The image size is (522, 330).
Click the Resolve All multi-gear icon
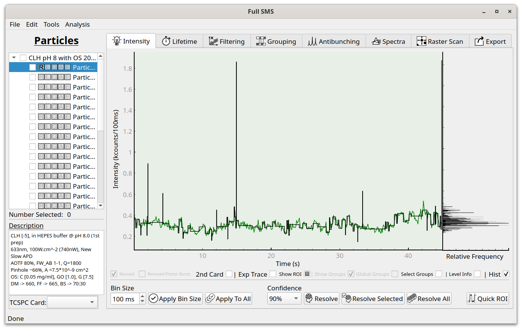[412, 299]
